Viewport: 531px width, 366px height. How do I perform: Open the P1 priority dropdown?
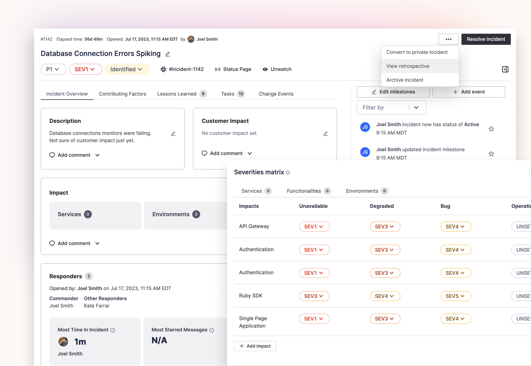(x=53, y=69)
